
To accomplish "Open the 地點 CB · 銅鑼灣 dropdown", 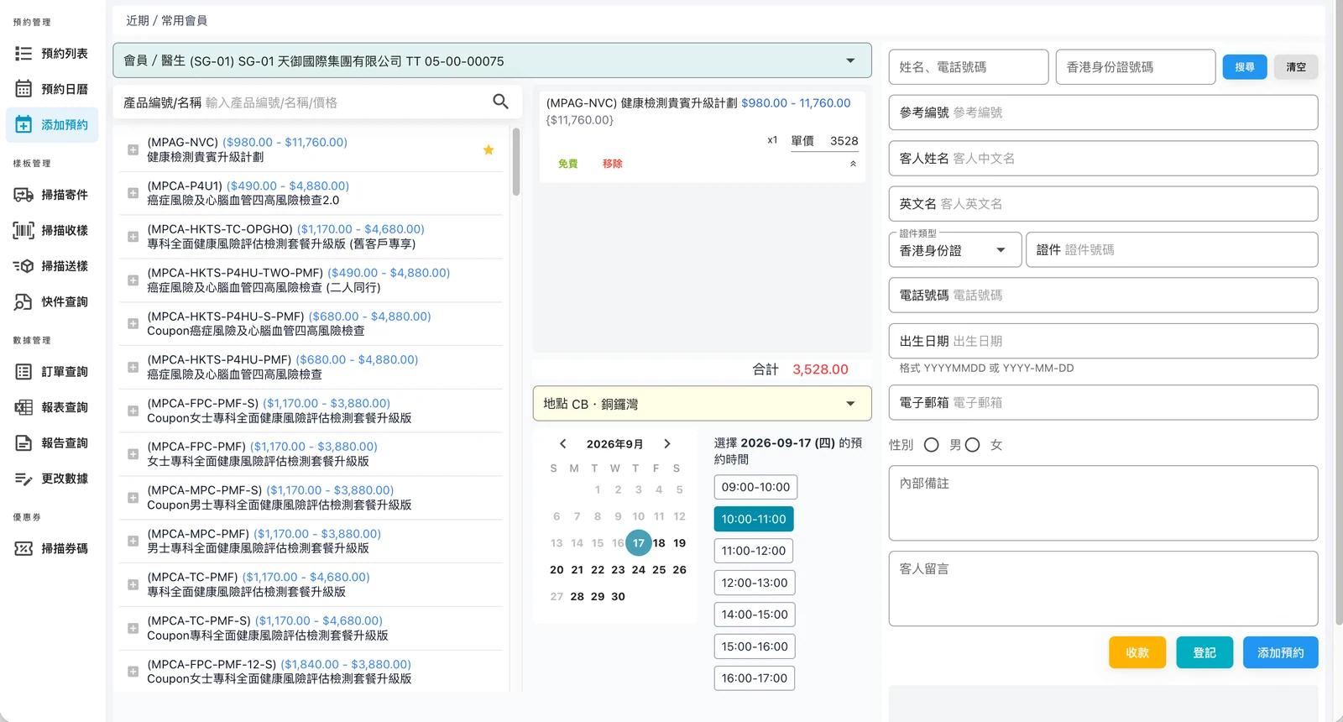I will click(x=703, y=404).
